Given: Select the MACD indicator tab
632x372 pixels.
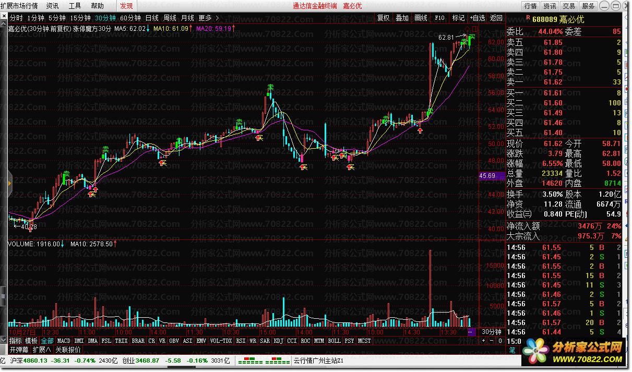Looking at the screenshot, I should click(64, 341).
